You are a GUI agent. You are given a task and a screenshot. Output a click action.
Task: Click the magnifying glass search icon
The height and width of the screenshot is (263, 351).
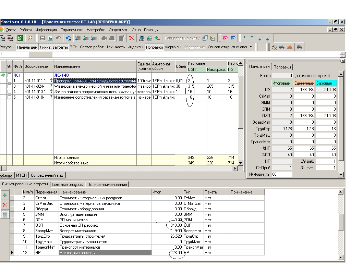(30, 38)
